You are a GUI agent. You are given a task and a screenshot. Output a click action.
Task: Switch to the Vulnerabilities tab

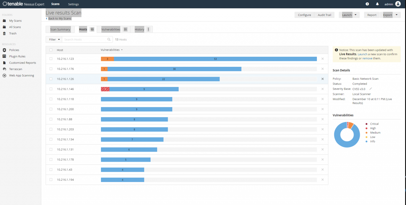(114, 29)
